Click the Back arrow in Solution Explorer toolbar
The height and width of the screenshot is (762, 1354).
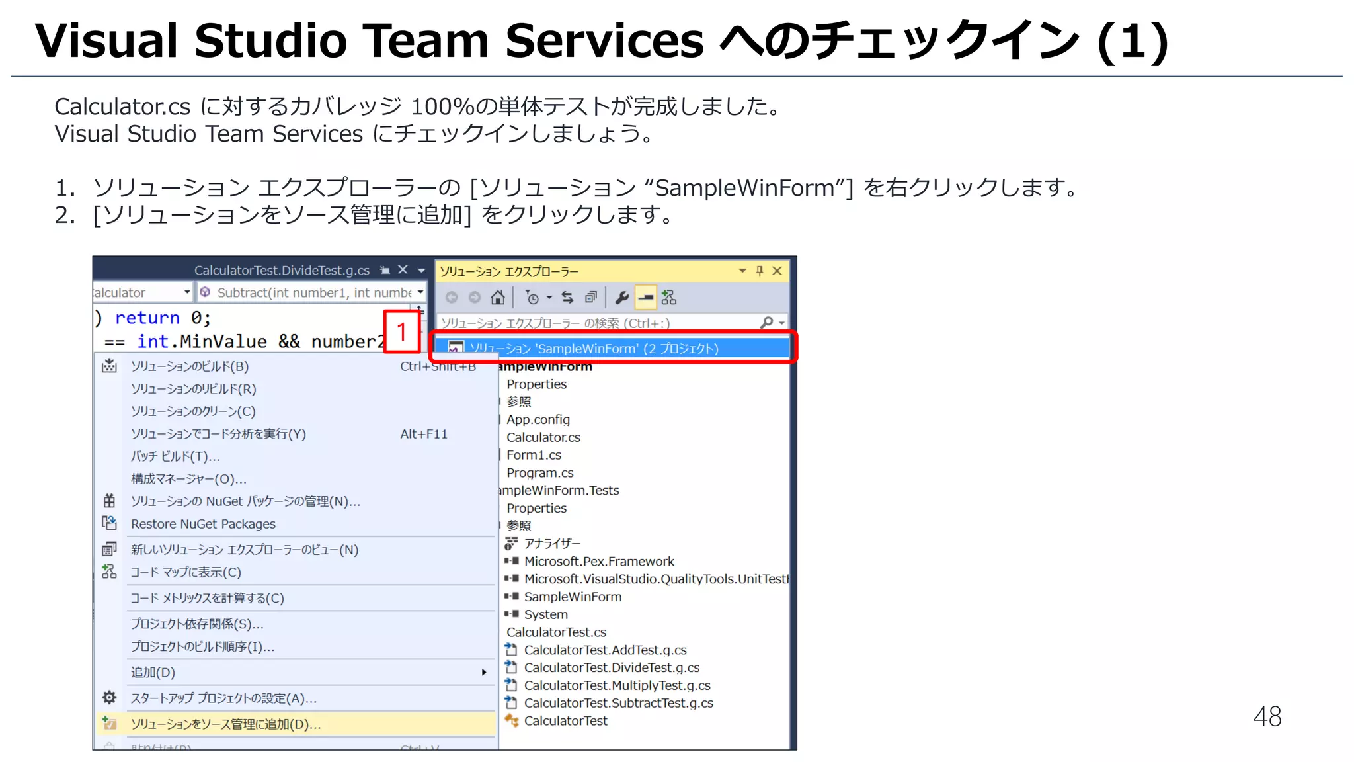[x=452, y=298]
